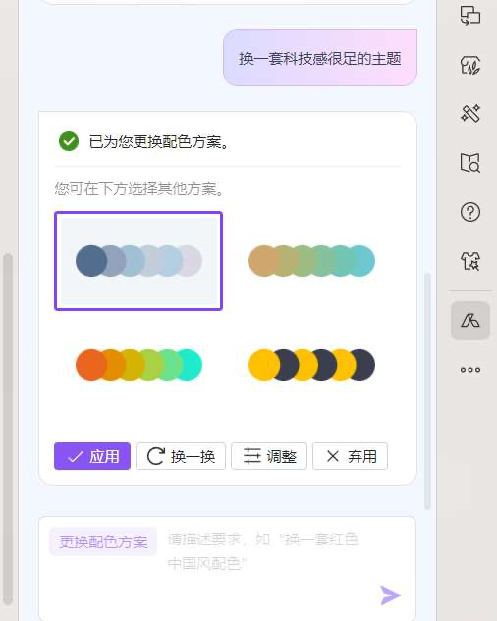Image resolution: width=497 pixels, height=621 pixels.
Task: Click the 更换配色方案 tag
Action: point(103,542)
